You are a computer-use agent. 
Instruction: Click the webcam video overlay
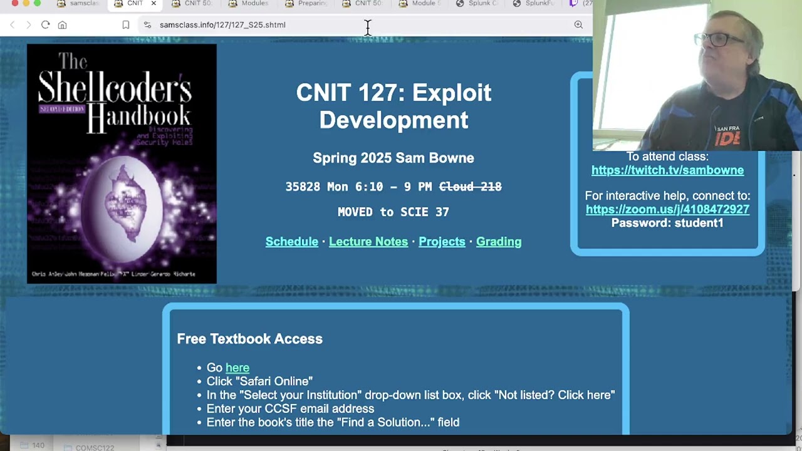(697, 75)
